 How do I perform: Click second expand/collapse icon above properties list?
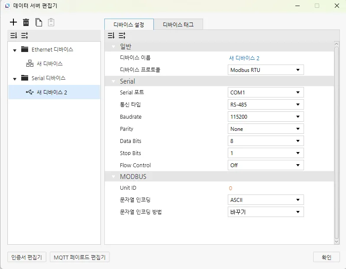tap(122, 36)
